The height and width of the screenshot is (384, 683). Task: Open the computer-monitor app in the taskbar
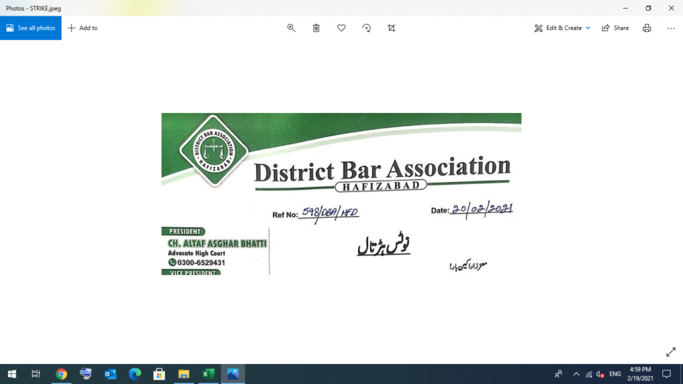pyautogui.click(x=86, y=374)
